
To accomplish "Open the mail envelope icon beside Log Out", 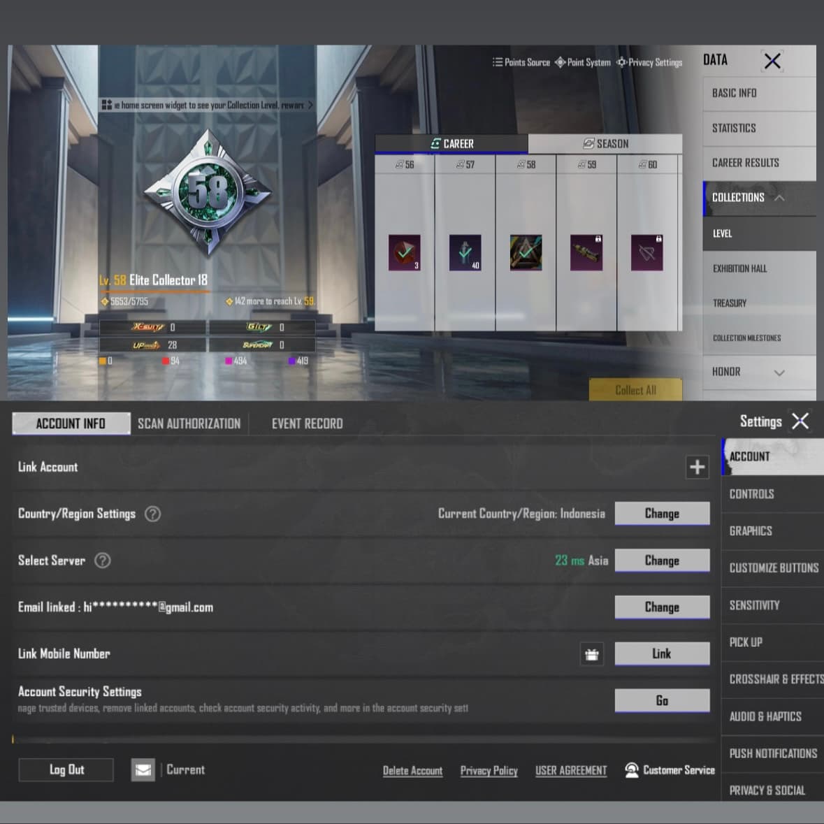I will [x=143, y=770].
